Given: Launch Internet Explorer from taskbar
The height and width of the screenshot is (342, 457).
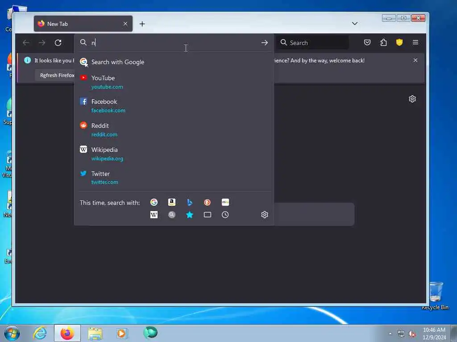Looking at the screenshot, I should point(40,333).
